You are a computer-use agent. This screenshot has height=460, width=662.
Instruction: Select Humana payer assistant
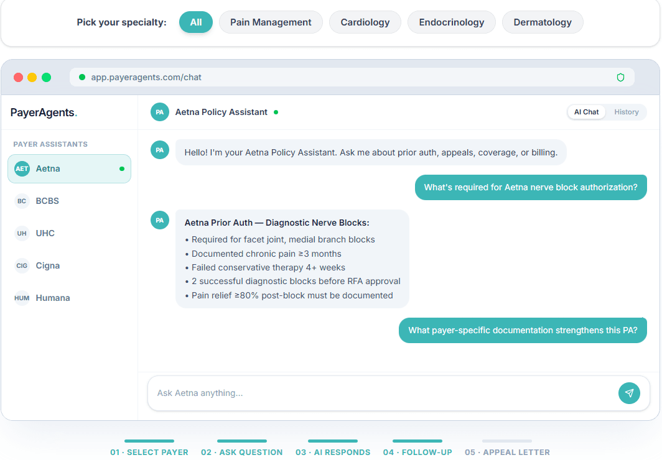point(69,298)
